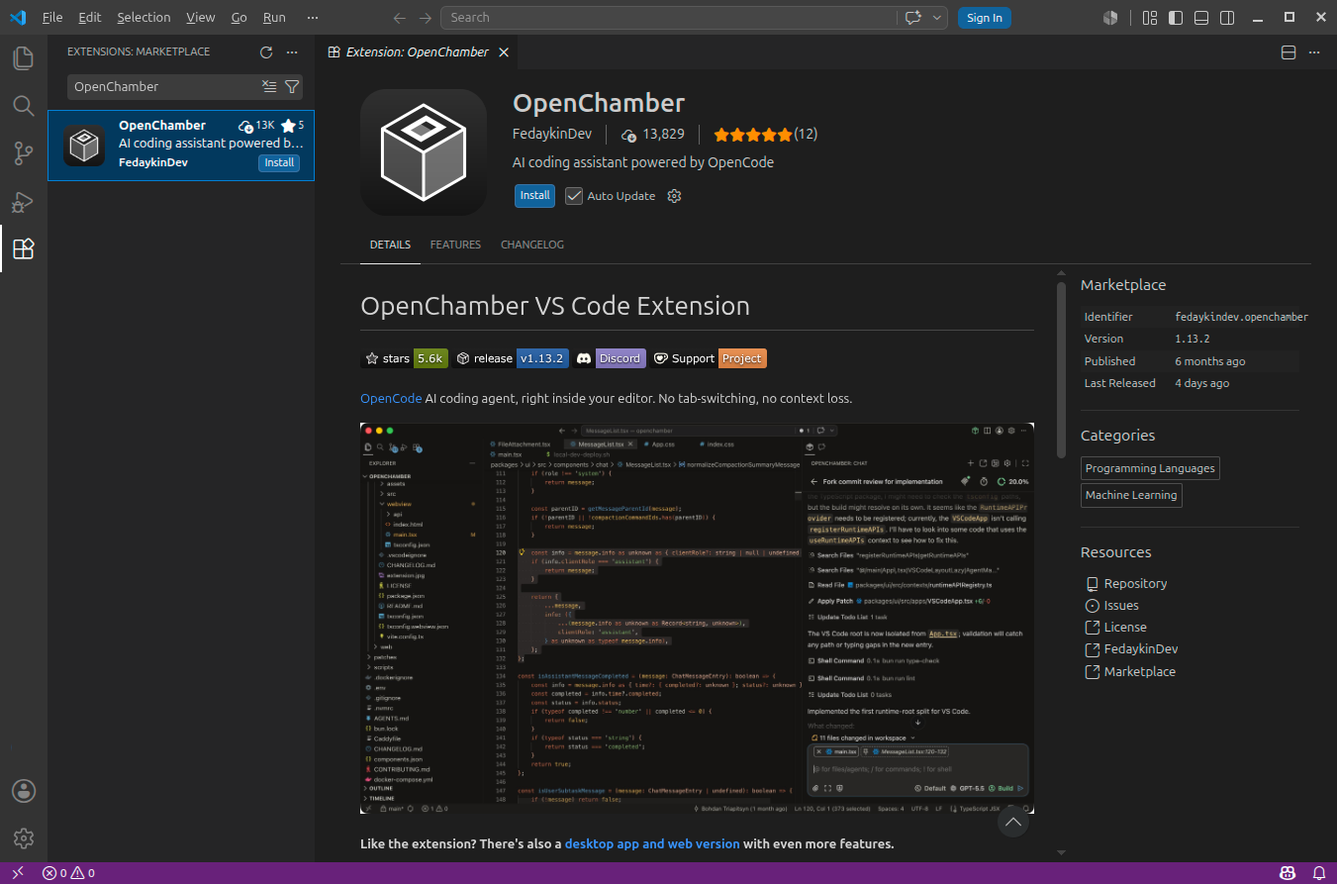Open the desktop app and web version link

pyautogui.click(x=652, y=844)
